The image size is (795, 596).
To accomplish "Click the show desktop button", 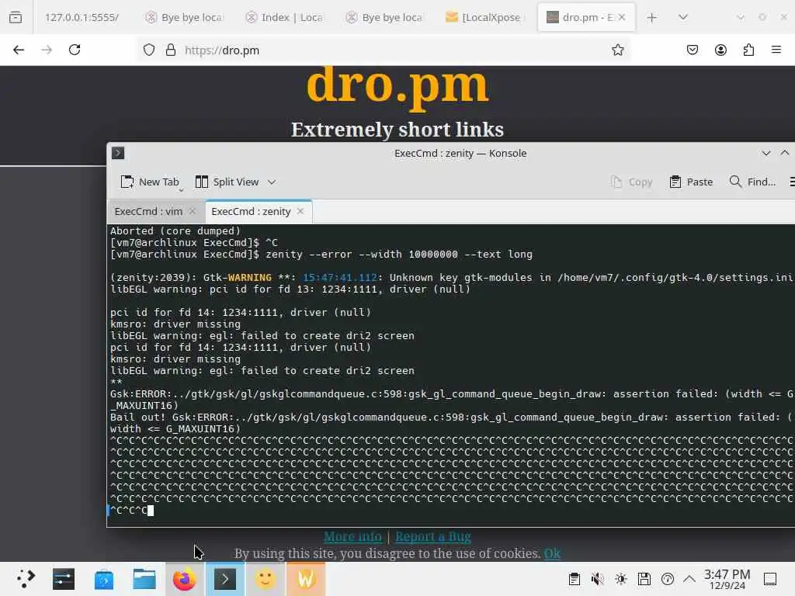I will coord(770,579).
